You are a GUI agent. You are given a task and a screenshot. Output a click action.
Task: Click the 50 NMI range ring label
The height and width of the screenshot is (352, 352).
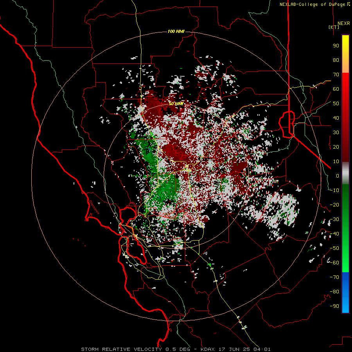click(176, 104)
